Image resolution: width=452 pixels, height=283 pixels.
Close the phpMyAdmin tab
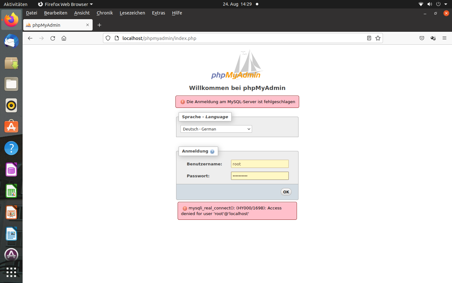click(88, 25)
